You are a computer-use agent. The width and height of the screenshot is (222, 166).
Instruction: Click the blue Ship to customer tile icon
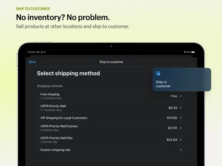point(158,73)
